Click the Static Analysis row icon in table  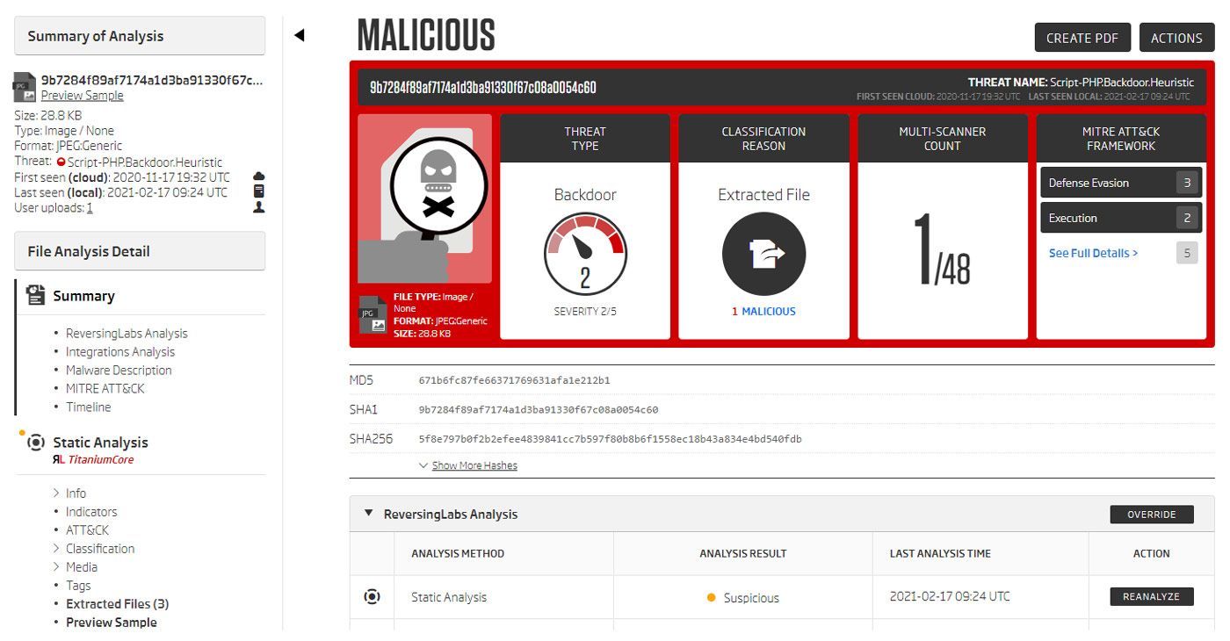coord(372,597)
